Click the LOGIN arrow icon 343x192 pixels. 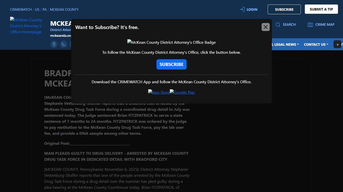(242, 9)
